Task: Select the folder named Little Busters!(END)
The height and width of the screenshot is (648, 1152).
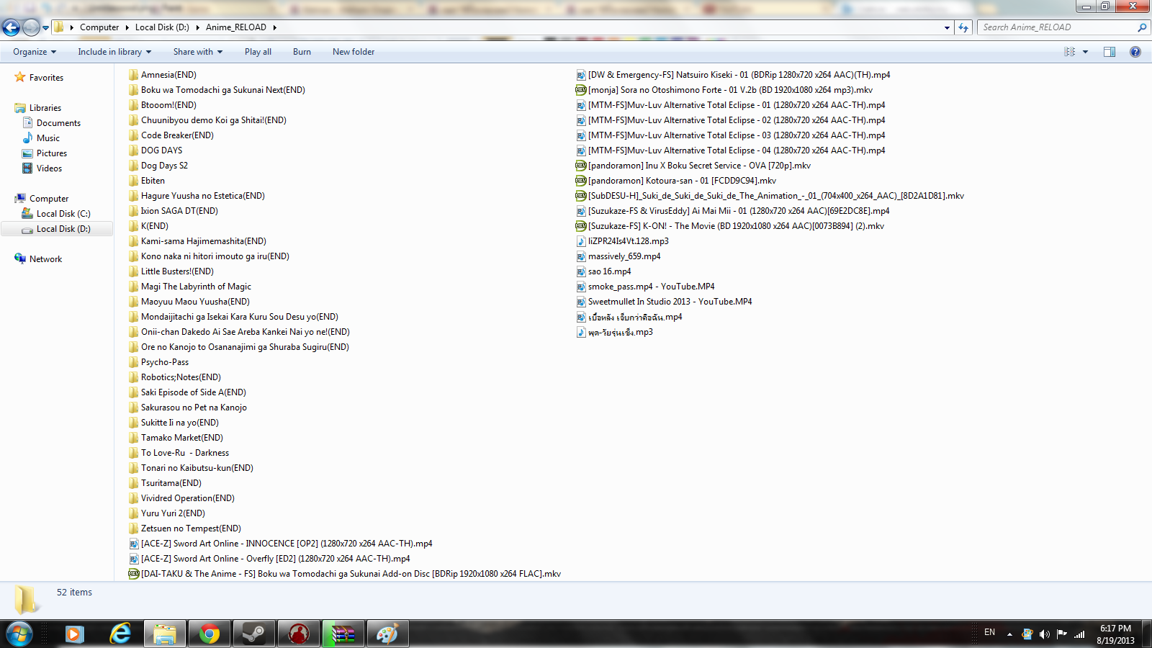Action: point(177,271)
